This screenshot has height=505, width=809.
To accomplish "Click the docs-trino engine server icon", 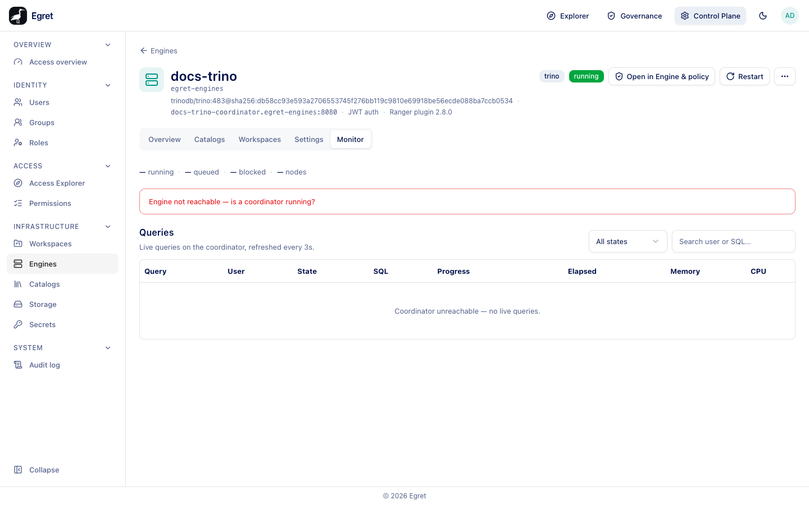I will coord(152,80).
